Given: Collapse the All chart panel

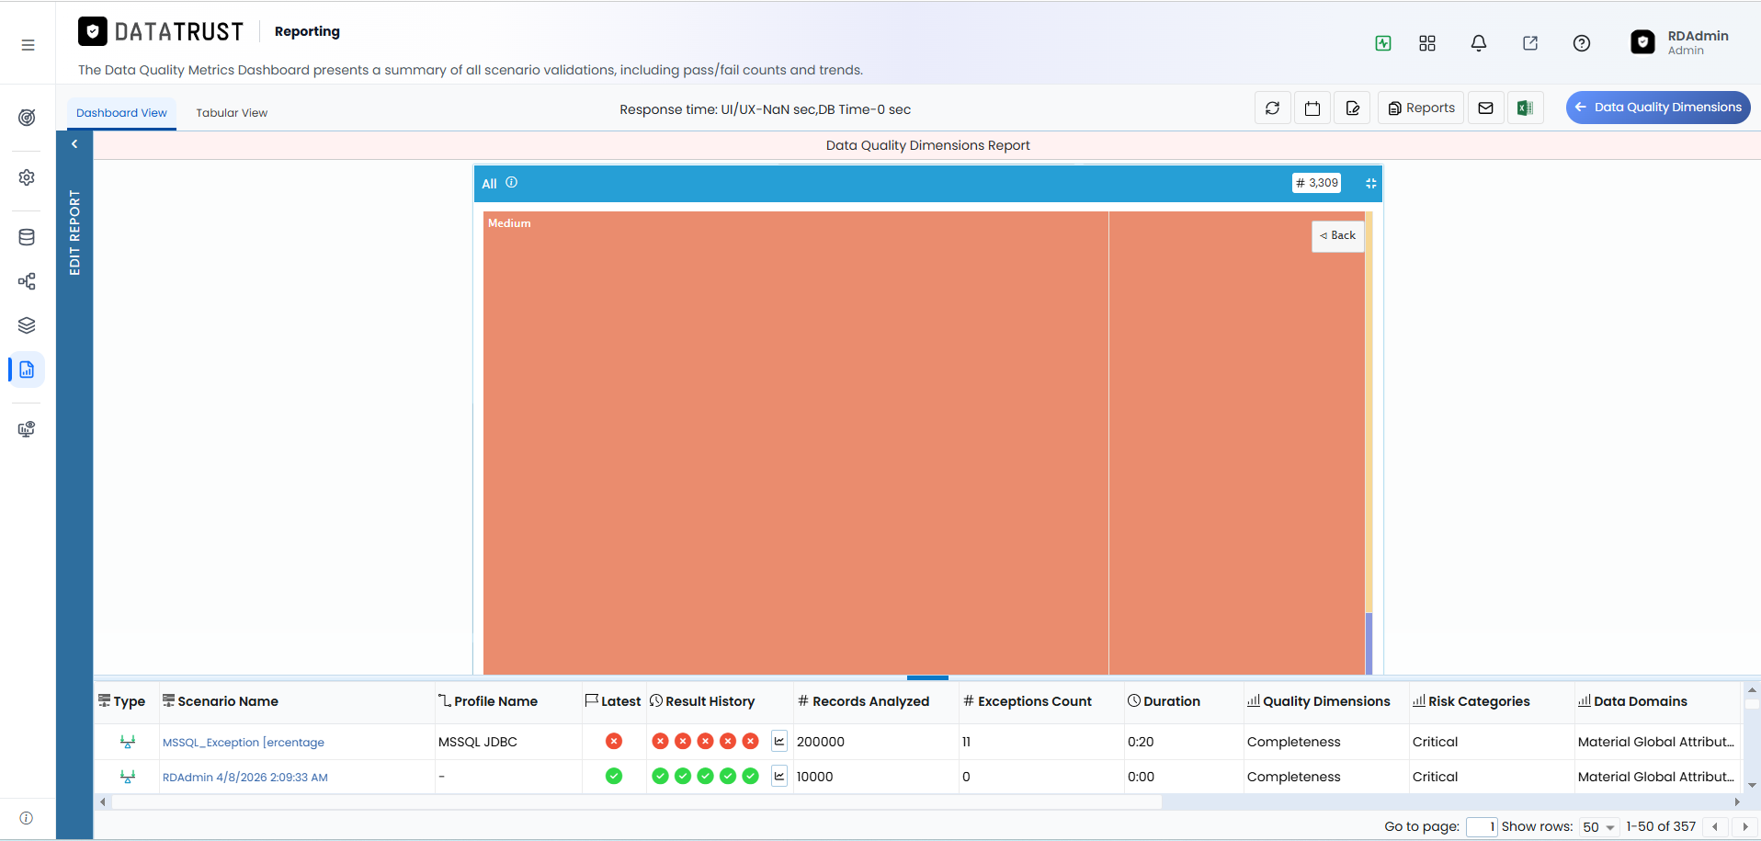Looking at the screenshot, I should tap(1370, 183).
